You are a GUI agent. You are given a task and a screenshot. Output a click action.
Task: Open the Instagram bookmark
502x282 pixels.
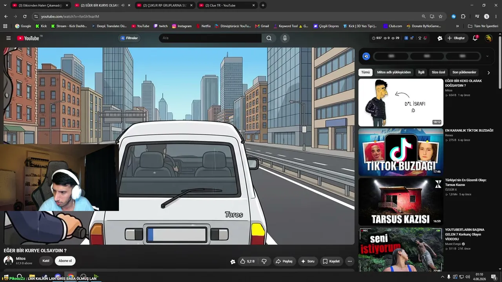click(x=182, y=26)
